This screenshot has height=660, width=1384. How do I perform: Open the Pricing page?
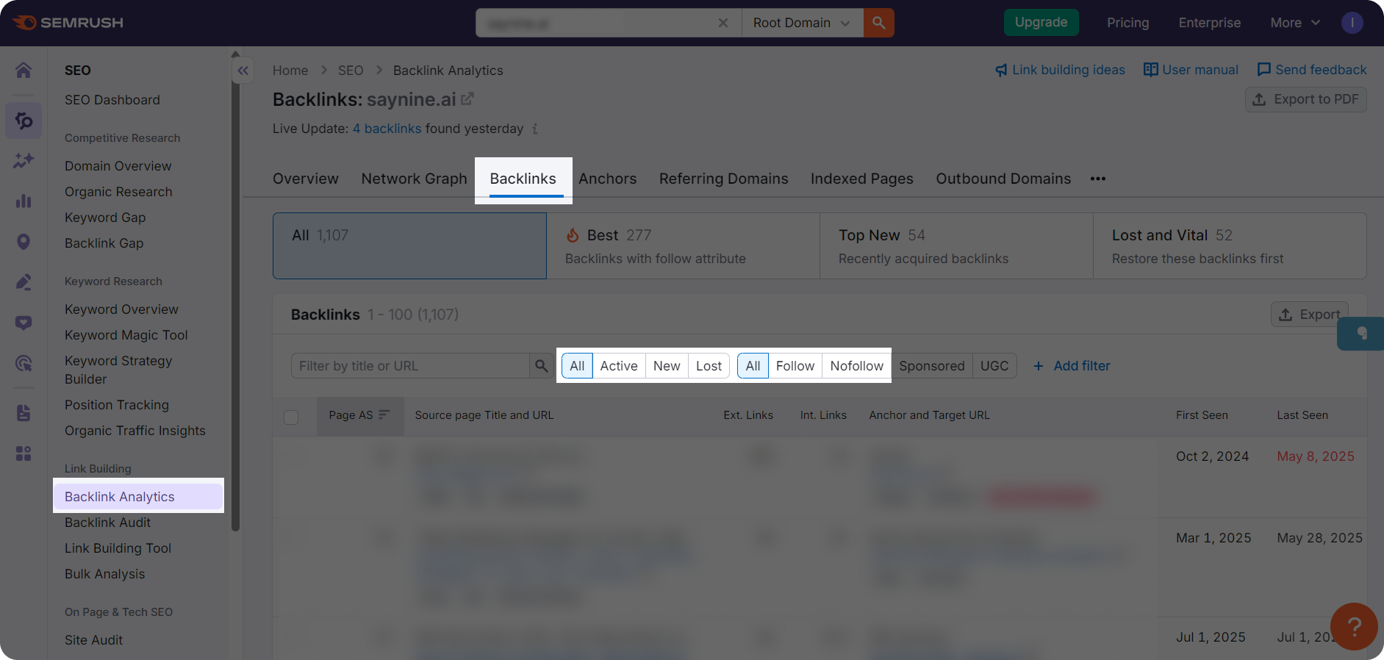pyautogui.click(x=1127, y=23)
